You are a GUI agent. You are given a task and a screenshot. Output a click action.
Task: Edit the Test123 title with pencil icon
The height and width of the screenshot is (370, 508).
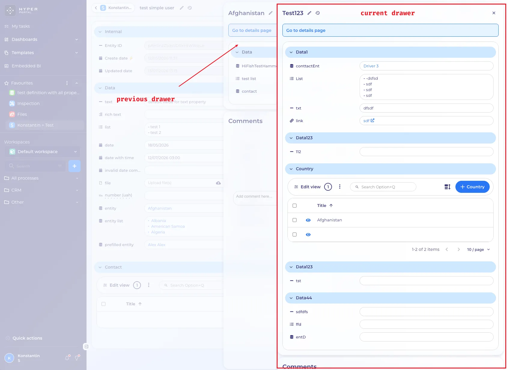tap(309, 13)
